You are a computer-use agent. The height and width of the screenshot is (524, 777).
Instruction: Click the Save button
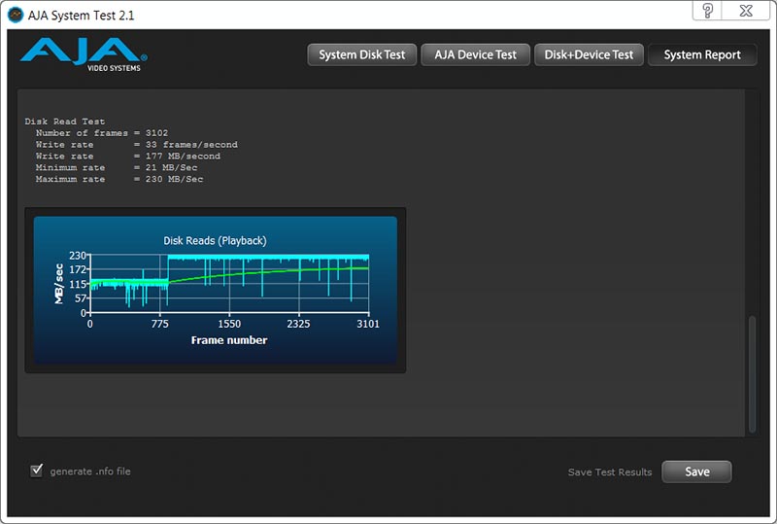(696, 472)
